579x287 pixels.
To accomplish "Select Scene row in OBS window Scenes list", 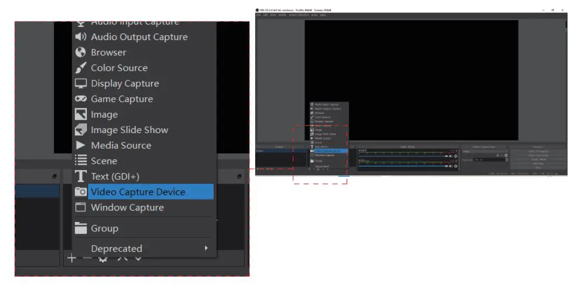I will 281,151.
